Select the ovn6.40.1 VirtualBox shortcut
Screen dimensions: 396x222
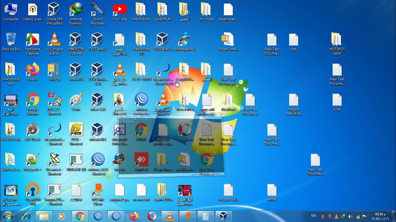[x=76, y=72]
